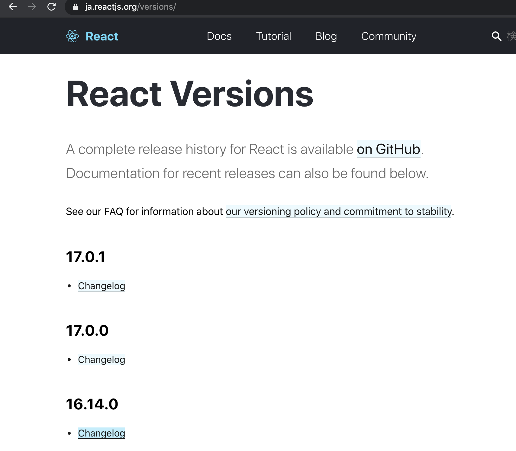Open the Docs menu item

pyautogui.click(x=219, y=36)
